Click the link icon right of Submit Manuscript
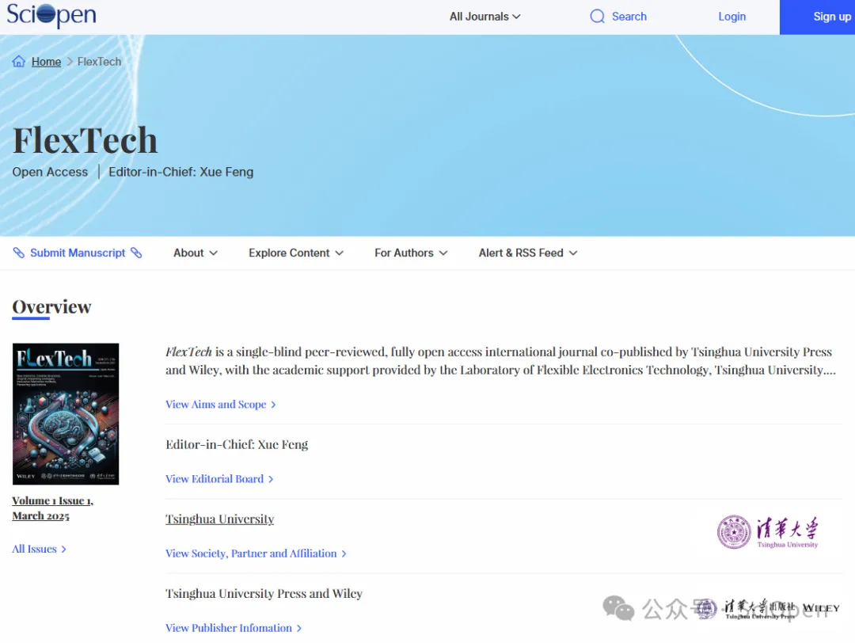The width and height of the screenshot is (855, 643). (x=136, y=253)
